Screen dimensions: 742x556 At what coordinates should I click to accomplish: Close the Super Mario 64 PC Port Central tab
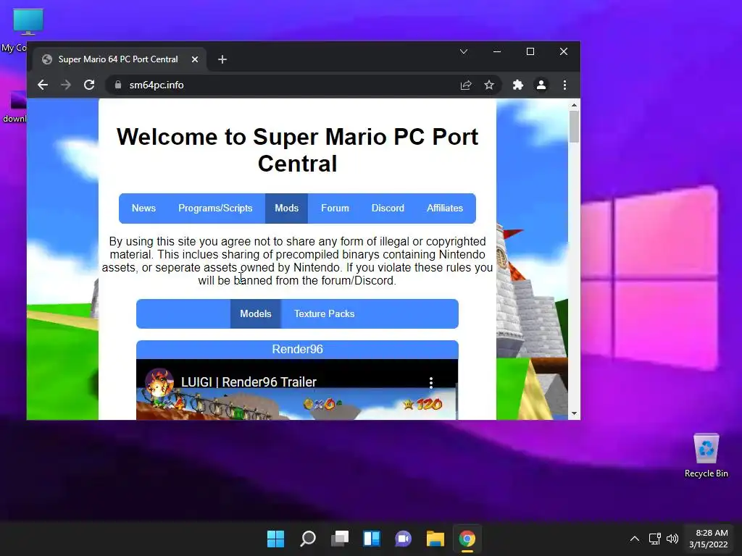(194, 59)
